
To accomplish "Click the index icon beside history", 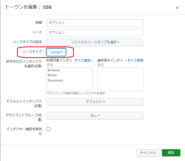I will (49, 70).
